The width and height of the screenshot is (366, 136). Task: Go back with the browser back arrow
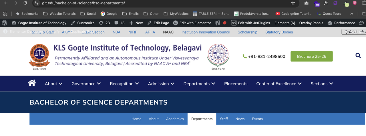[6, 3]
